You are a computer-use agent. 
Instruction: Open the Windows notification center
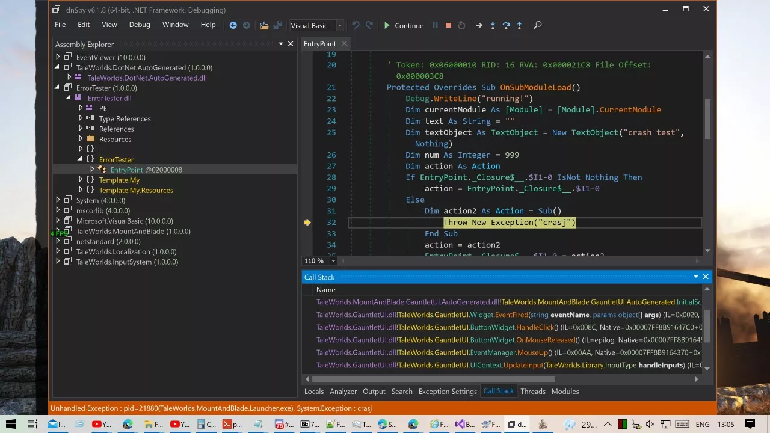pyautogui.click(x=750, y=424)
